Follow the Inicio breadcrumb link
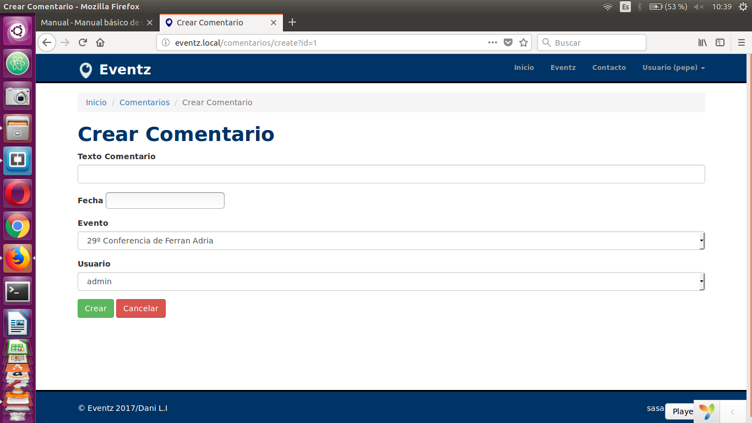This screenshot has width=752, height=423. (x=96, y=102)
